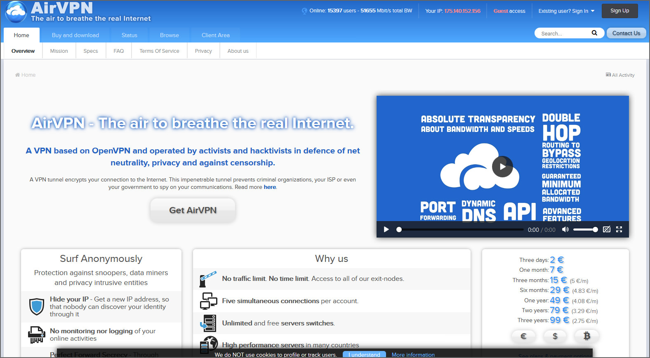This screenshot has width=650, height=358.
Task: Click the no-logging shredder icon
Action: click(x=36, y=334)
